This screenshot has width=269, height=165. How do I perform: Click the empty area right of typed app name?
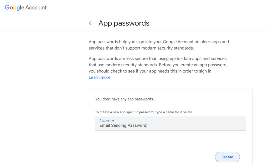[195, 125]
